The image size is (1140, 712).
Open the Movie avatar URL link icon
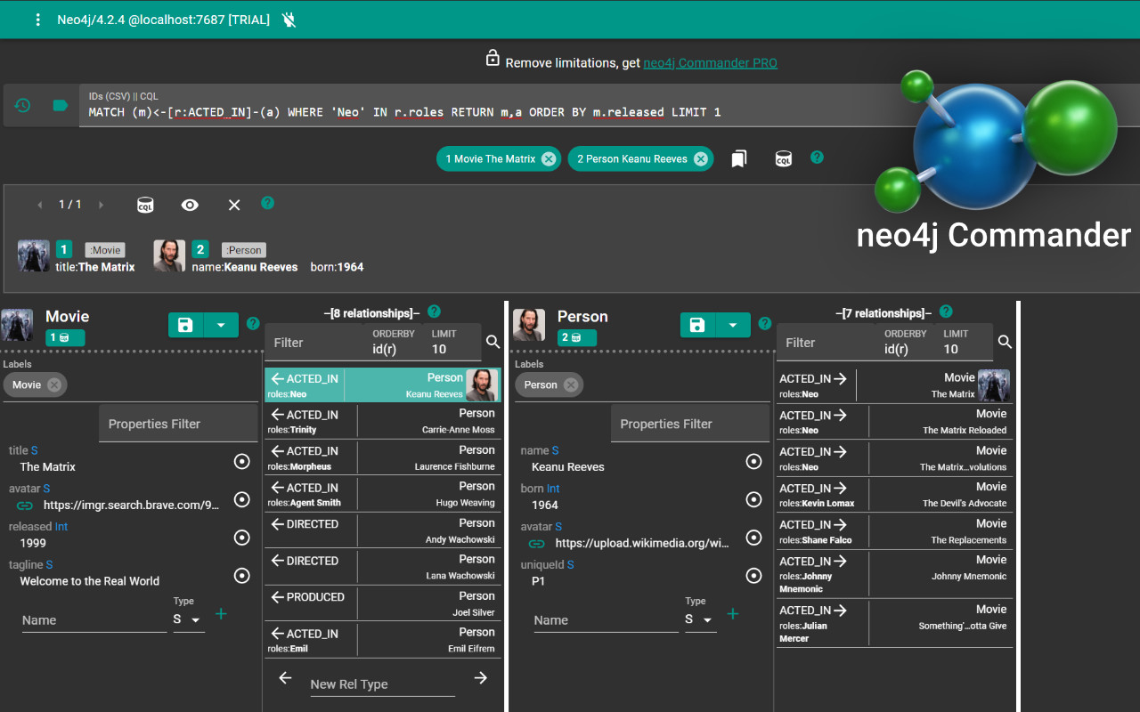25,506
